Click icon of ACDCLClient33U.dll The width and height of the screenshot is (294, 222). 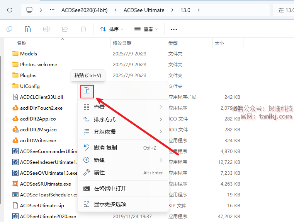pyautogui.click(x=15, y=97)
